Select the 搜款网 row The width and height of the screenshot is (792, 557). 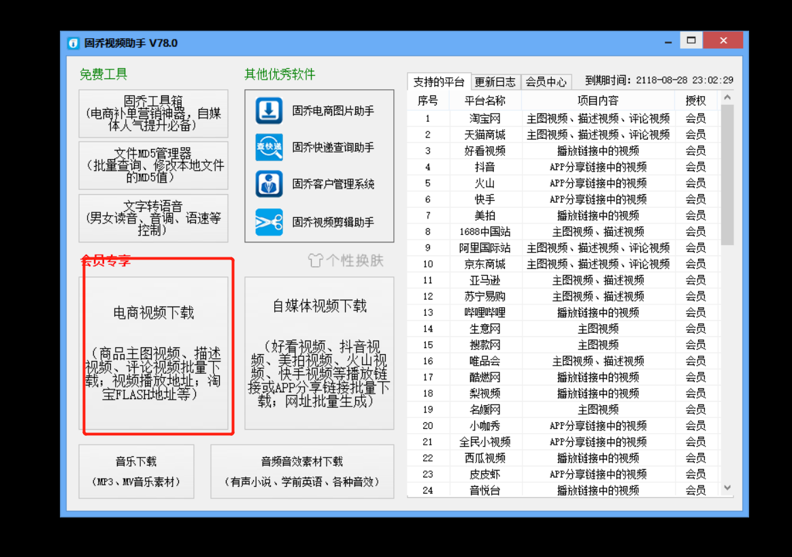click(x=563, y=345)
